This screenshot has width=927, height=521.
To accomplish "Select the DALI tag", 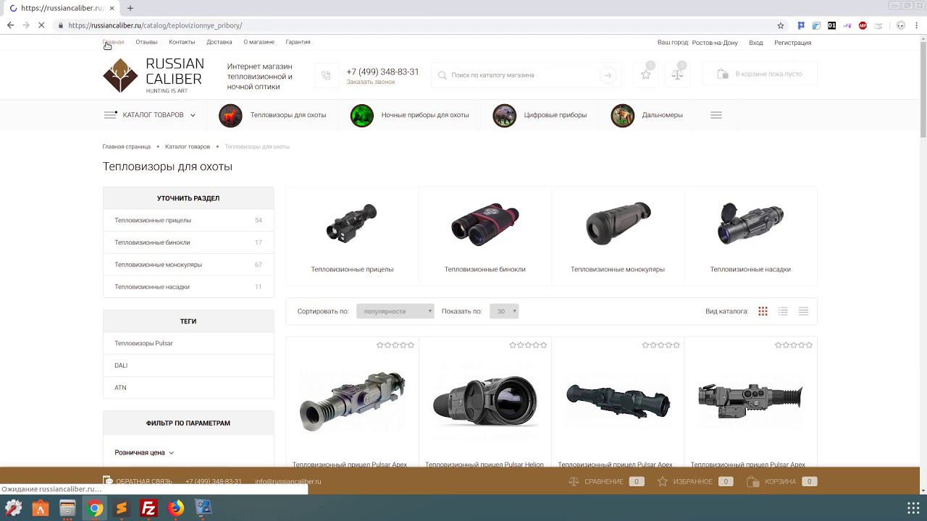I will tap(121, 365).
